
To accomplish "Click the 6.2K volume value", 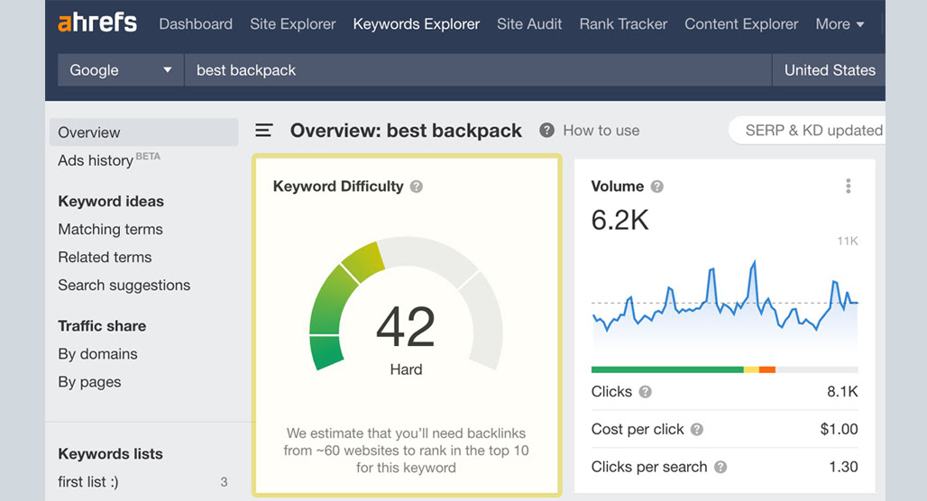I will [620, 221].
